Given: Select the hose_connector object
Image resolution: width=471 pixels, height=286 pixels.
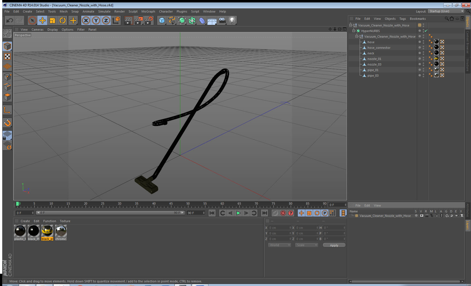Looking at the screenshot, I should (x=379, y=48).
